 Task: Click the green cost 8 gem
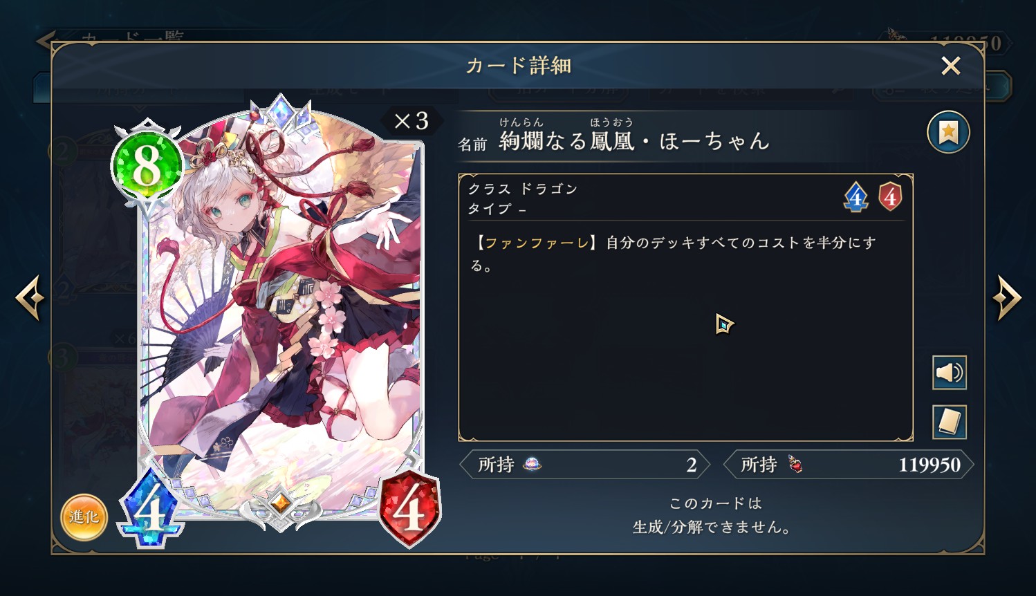[x=147, y=167]
